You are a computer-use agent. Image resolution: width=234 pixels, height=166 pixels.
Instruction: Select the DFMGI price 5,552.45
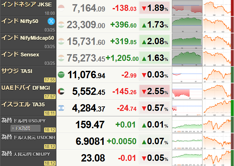coord(89,91)
